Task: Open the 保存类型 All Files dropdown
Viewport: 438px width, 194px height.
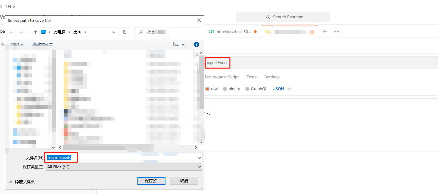Action: coord(124,167)
